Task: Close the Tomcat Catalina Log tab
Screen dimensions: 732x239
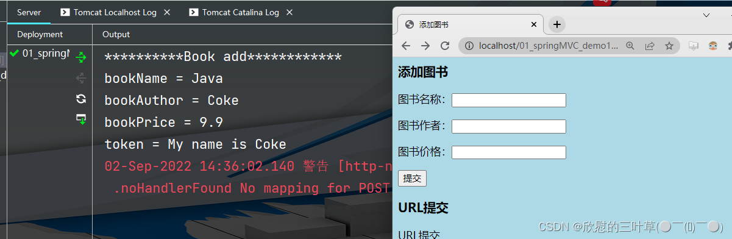Action: point(290,12)
